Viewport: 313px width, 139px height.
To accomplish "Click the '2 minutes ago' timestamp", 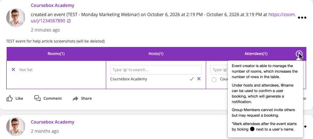I will coord(45,30).
